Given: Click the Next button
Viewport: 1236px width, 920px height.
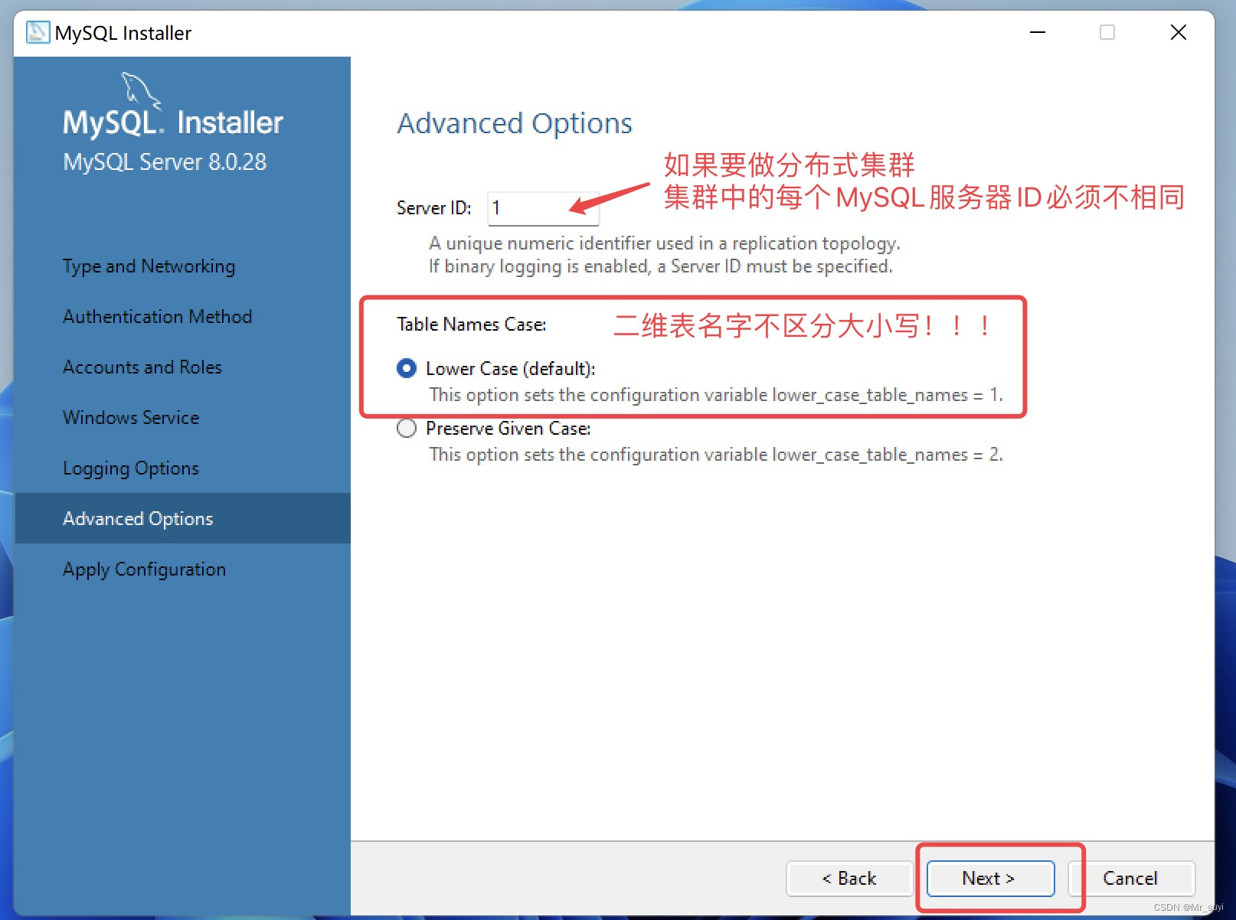Looking at the screenshot, I should click(989, 878).
